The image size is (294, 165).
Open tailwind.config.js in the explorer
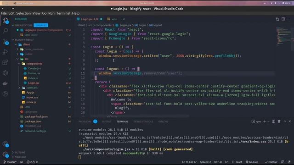click(x=35, y=131)
